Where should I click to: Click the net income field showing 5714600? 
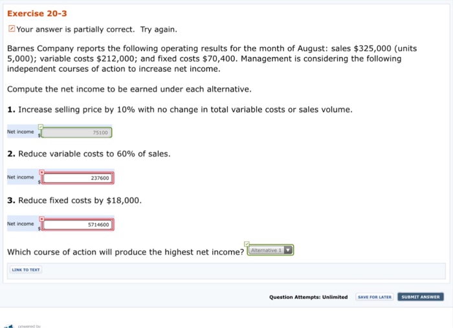click(78, 224)
